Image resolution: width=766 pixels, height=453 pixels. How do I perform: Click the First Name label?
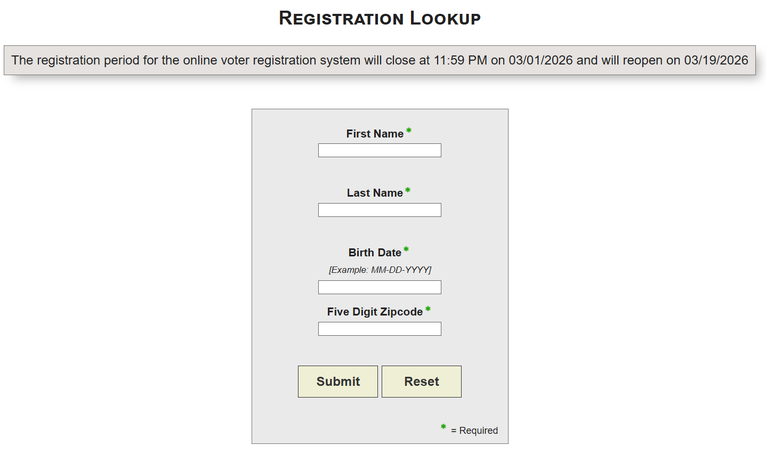click(375, 134)
